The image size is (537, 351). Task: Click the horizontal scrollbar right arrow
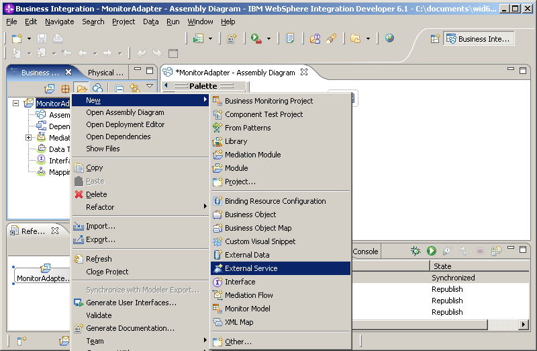(523, 324)
